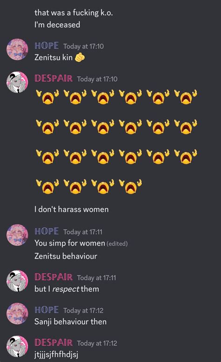Select the pointing hand emoji after 'Zenitsu kin'
This screenshot has width=221, height=362.
[80, 57]
